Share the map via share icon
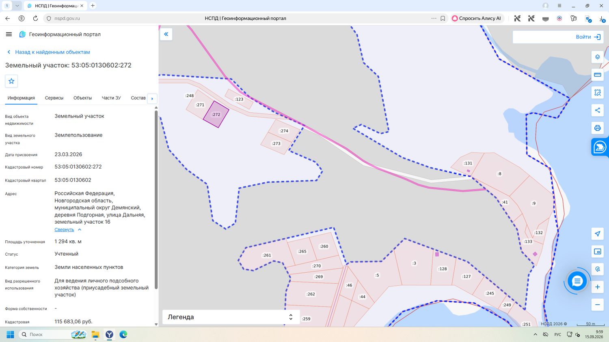The image size is (609, 342). [597, 110]
